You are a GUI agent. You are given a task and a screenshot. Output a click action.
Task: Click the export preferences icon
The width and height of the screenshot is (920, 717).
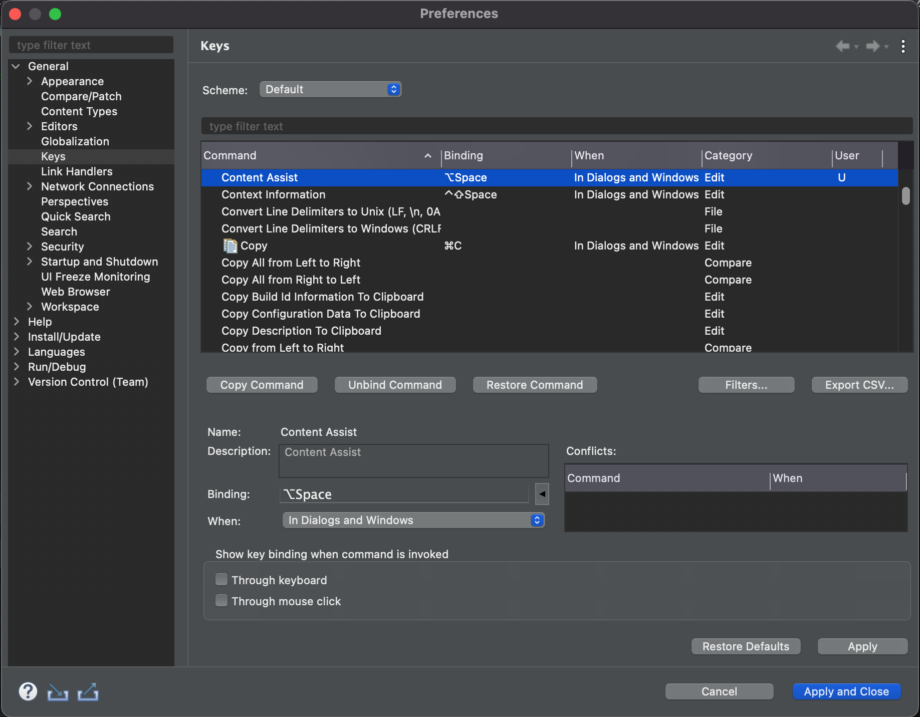88,692
